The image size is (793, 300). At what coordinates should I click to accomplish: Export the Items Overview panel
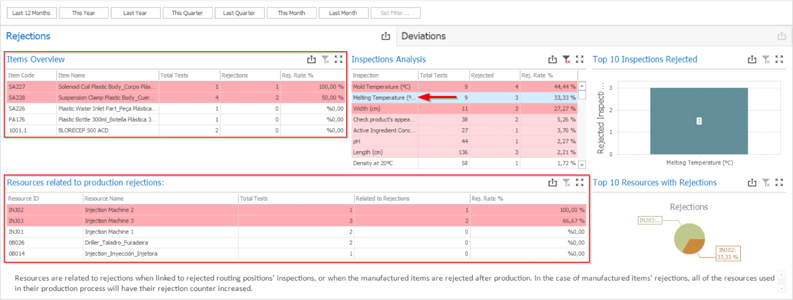point(311,60)
